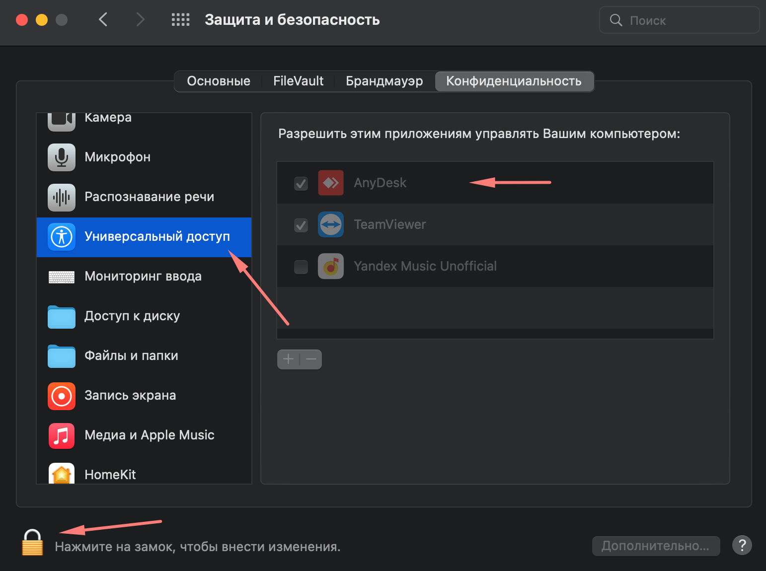Click the Screen Recording red icon
Screen dimensions: 766x571
point(62,396)
